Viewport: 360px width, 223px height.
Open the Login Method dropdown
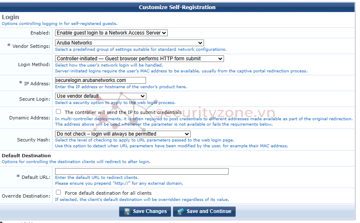click(x=139, y=59)
